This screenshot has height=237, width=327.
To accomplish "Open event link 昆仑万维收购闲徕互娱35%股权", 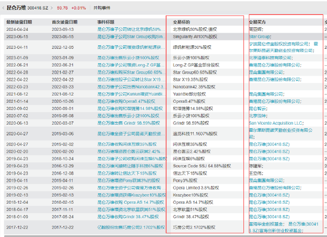I will [x=127, y=144].
